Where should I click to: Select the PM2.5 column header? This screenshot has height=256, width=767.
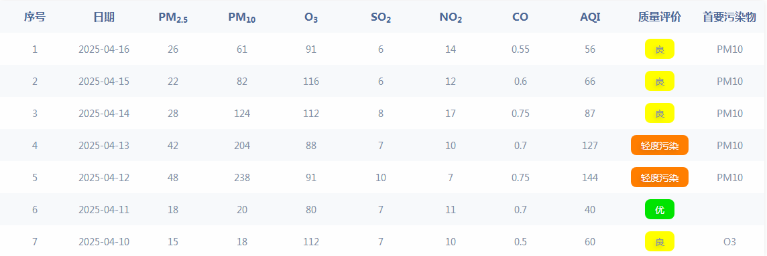(x=173, y=18)
